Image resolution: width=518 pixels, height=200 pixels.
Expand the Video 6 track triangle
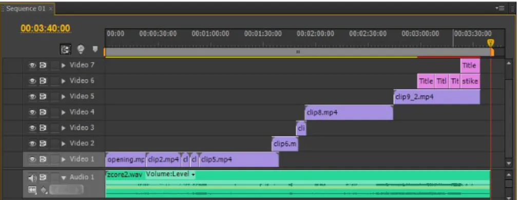coord(64,81)
